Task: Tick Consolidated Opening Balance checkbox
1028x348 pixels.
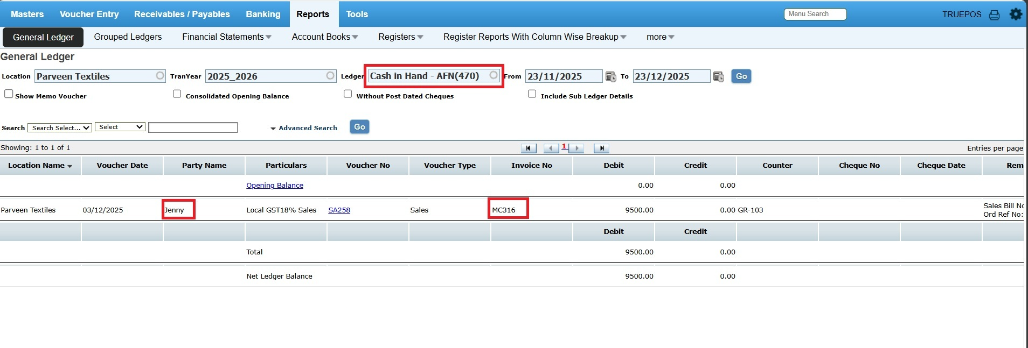Action: [x=177, y=94]
